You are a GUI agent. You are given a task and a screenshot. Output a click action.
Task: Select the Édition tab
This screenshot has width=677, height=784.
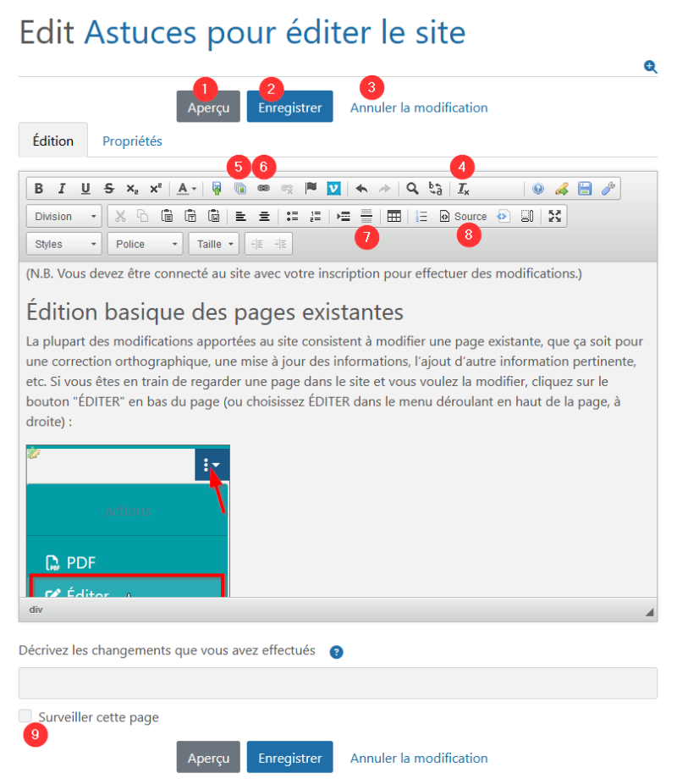click(x=53, y=141)
